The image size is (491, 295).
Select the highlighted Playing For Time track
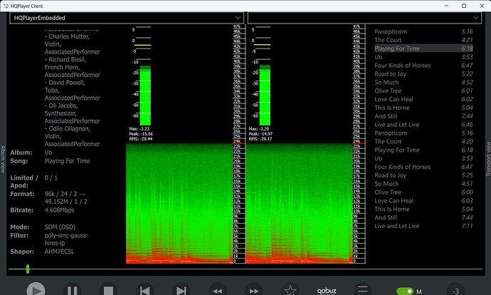pyautogui.click(x=423, y=48)
